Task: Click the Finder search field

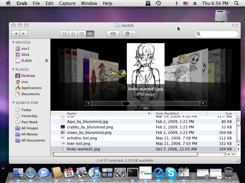Action: pos(217,34)
